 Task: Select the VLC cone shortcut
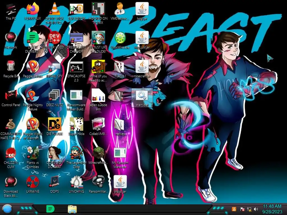[55, 13]
